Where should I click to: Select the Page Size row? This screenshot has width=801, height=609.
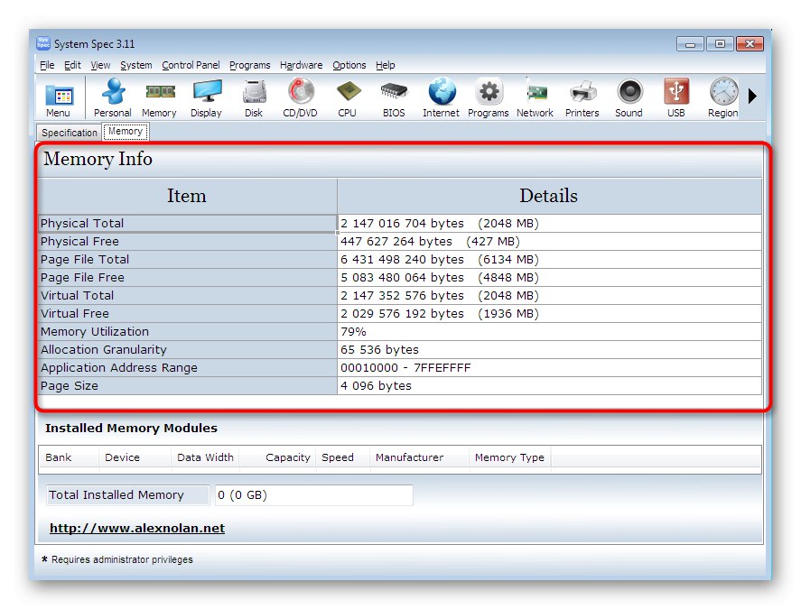point(399,386)
